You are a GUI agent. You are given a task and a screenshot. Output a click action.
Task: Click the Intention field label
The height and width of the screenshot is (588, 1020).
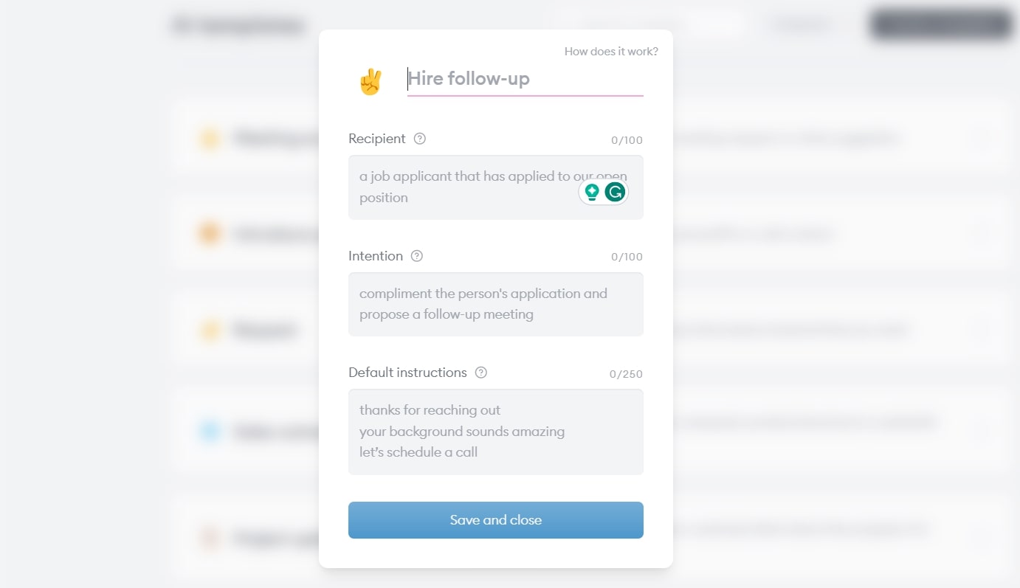coord(376,255)
